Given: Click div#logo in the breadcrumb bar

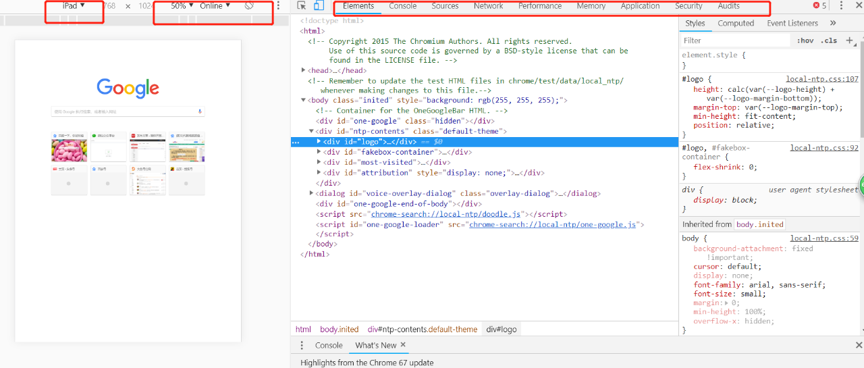Looking at the screenshot, I should coord(502,330).
